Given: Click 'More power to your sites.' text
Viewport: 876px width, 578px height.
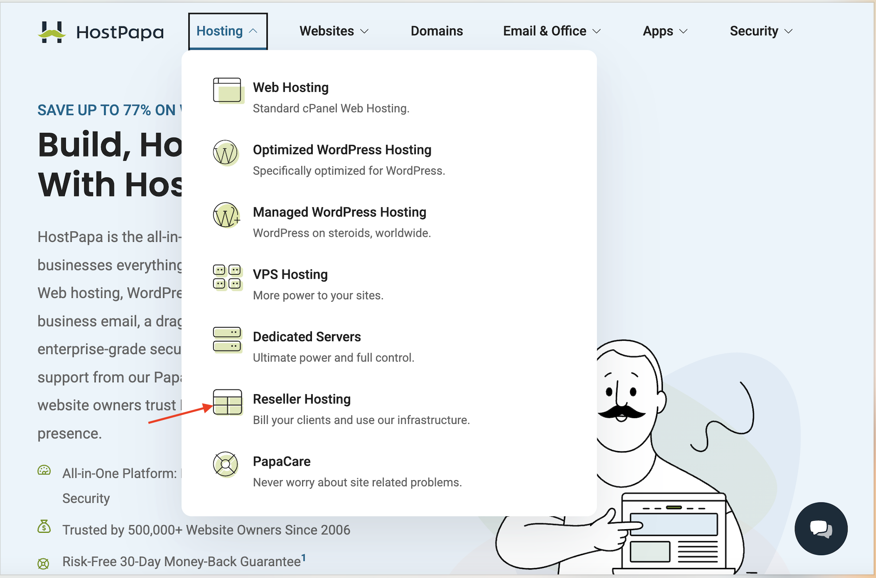Looking at the screenshot, I should 318,296.
